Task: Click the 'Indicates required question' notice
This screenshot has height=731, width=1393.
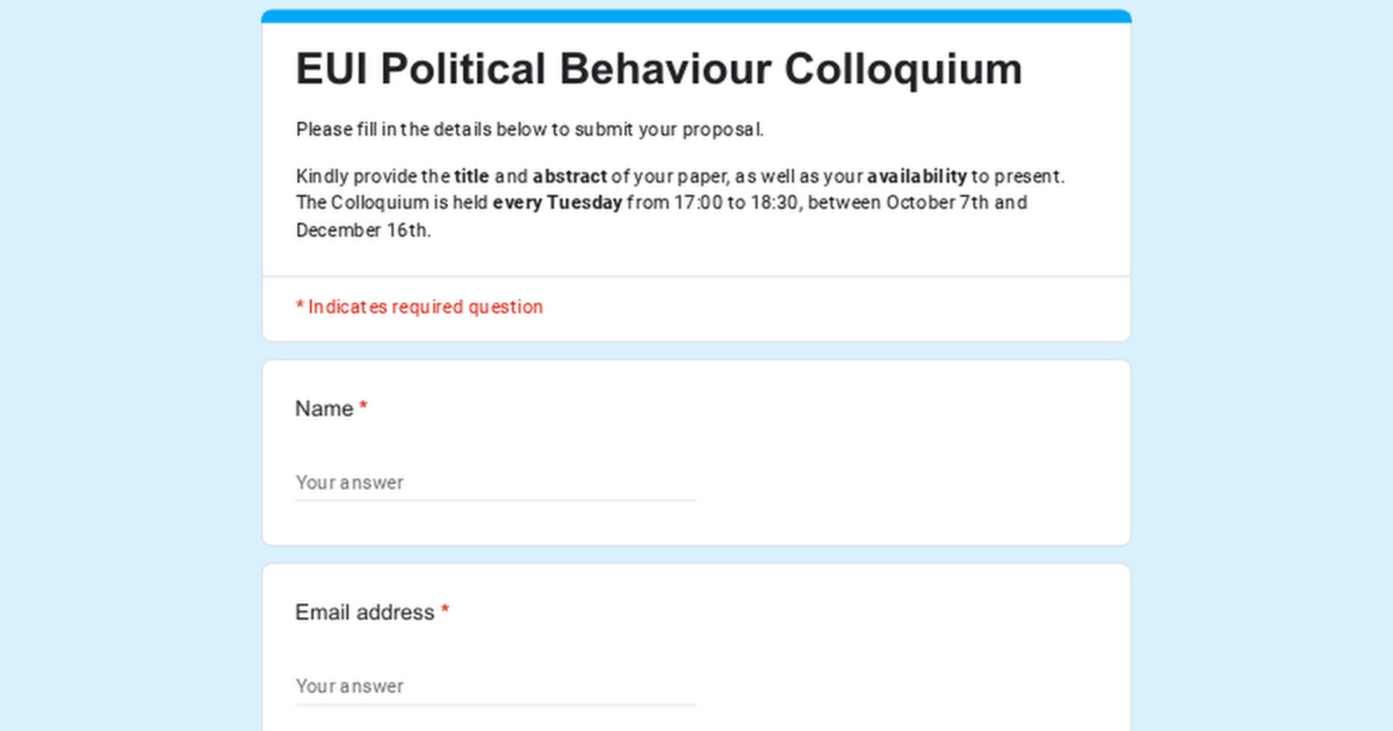Action: 419,307
